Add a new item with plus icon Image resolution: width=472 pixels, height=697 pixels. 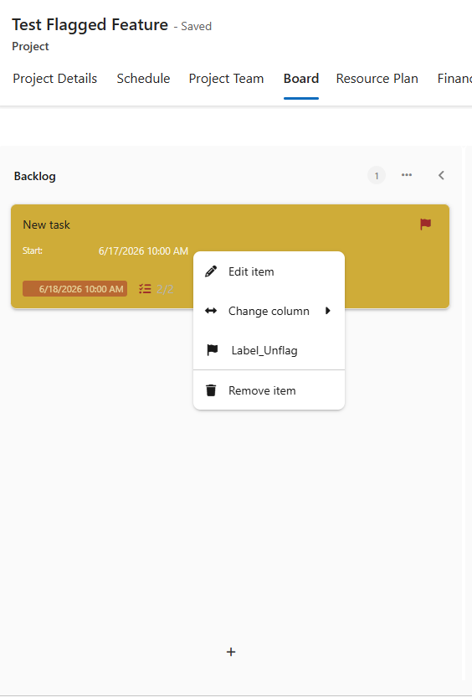point(231,652)
